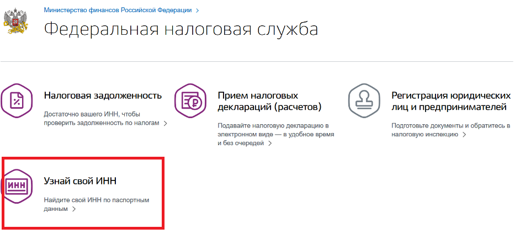Go to Федеральная налоговая служба heading
The height and width of the screenshot is (239, 520).
click(x=181, y=29)
